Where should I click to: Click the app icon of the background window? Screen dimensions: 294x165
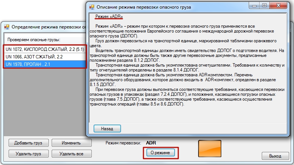6,27
